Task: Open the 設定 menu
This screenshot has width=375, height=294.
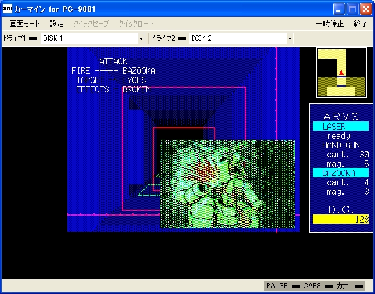Action: (57, 24)
